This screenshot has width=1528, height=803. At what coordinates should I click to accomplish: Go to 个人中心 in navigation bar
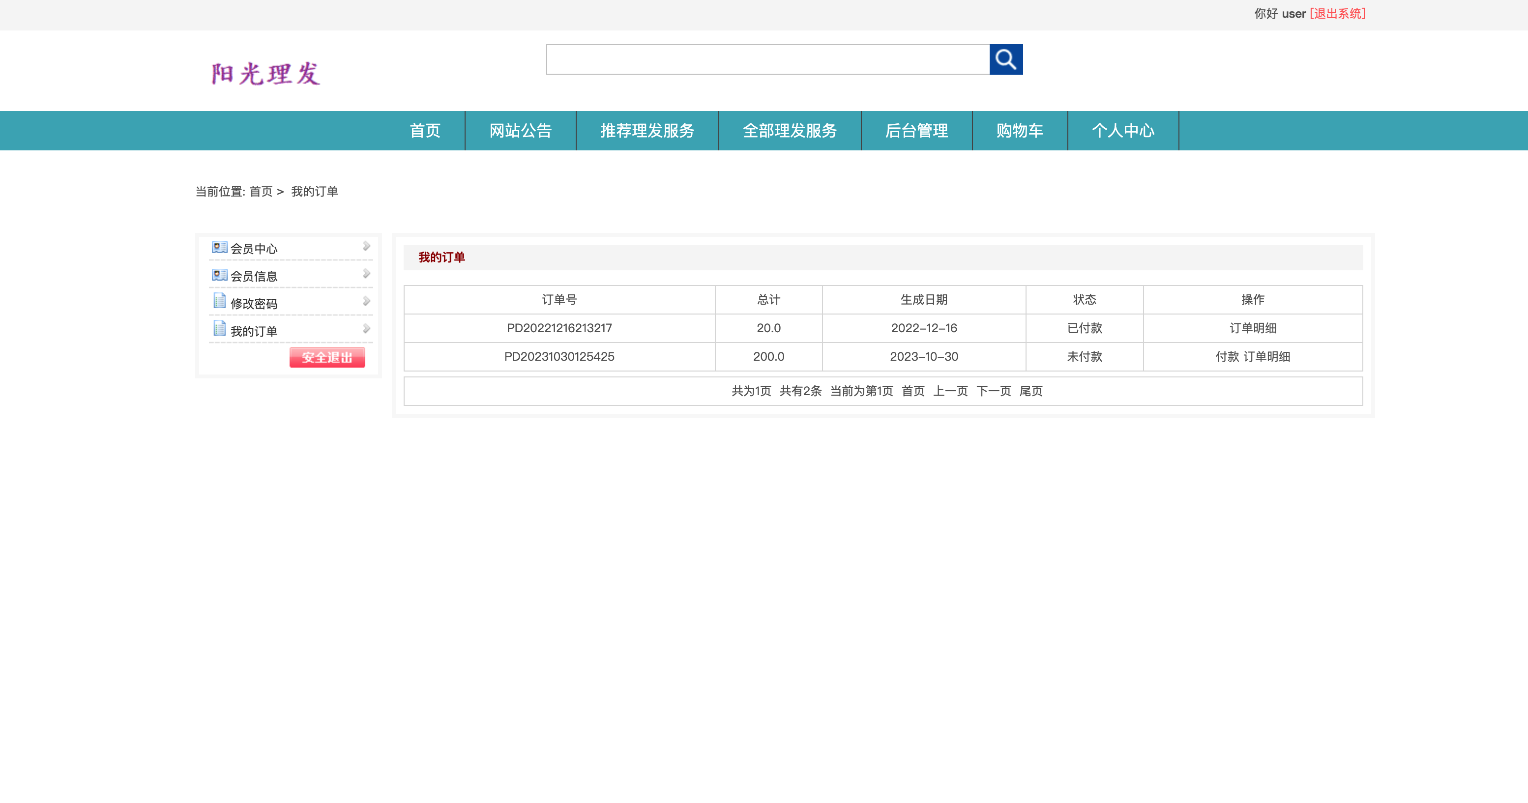[1123, 130]
